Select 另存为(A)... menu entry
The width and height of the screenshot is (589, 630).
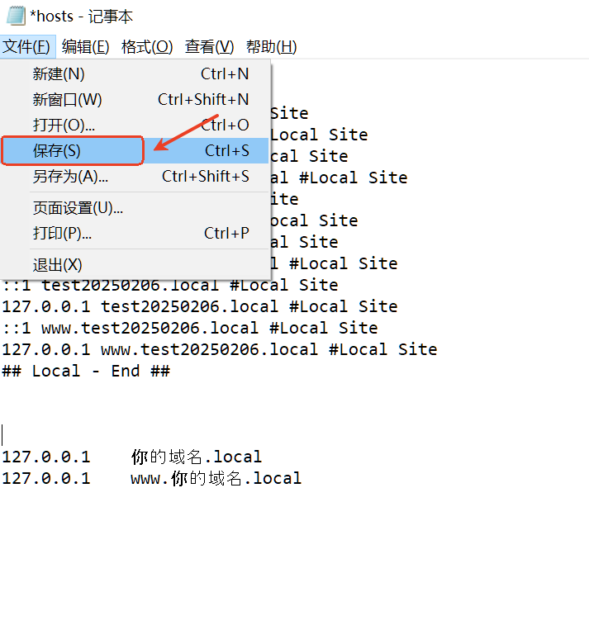tap(70, 177)
